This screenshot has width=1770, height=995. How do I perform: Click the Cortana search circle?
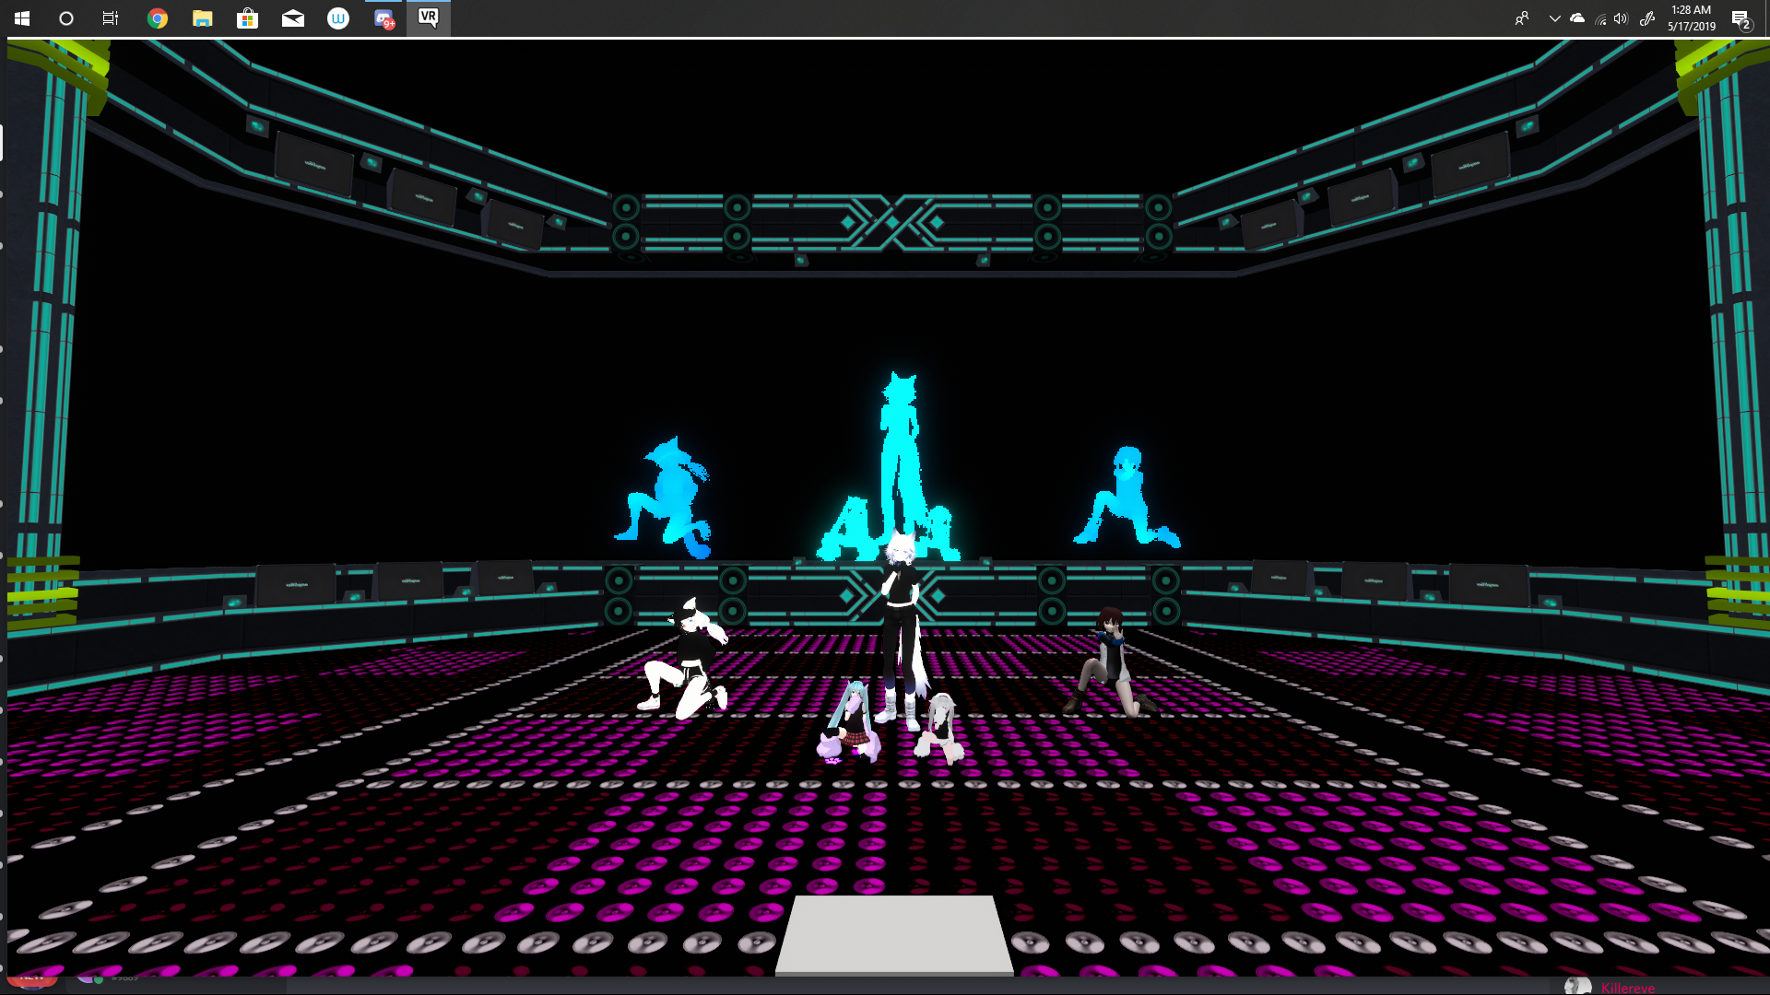click(66, 18)
